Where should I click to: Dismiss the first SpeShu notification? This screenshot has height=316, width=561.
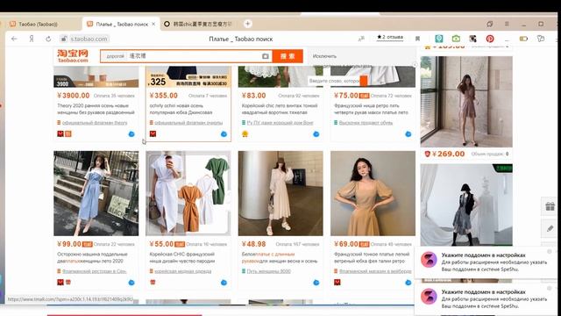[550, 252]
